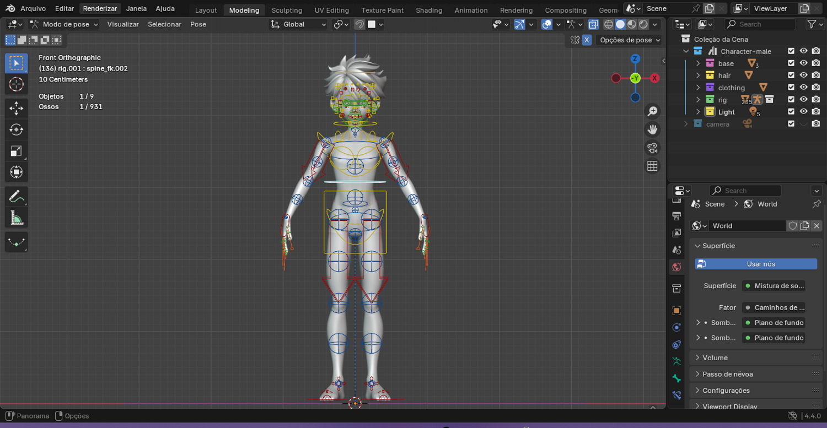
Task: Click the World name input field
Action: (747, 226)
